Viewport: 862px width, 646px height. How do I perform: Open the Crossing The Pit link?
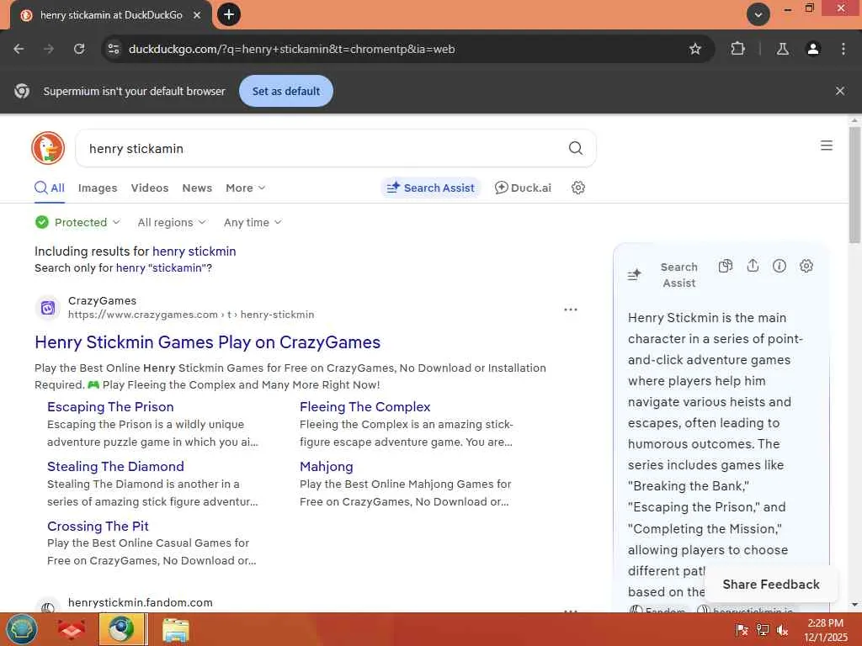98,527
